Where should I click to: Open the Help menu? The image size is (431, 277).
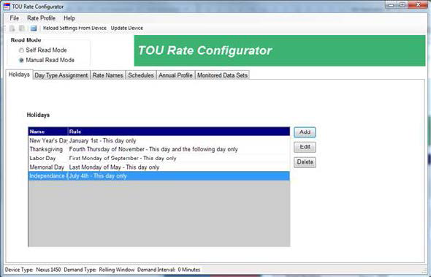point(69,18)
